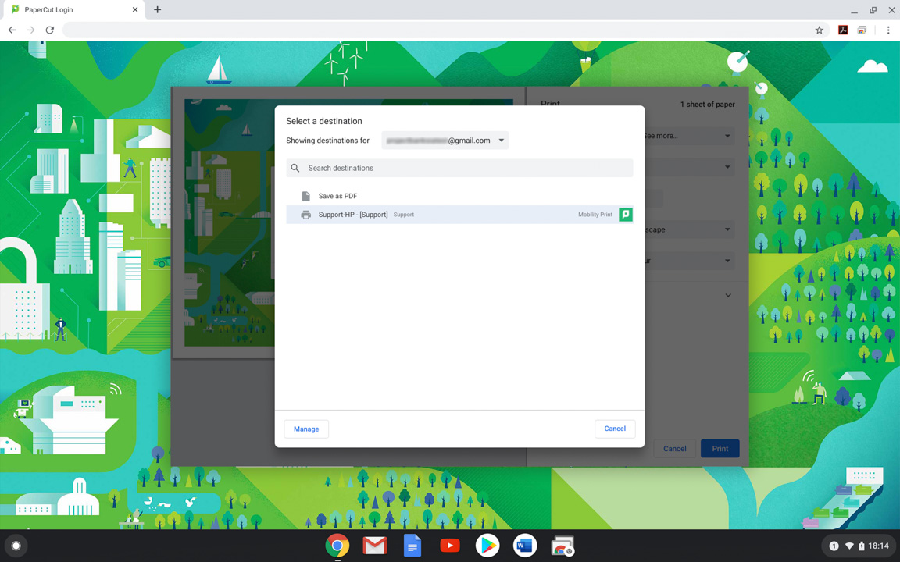Click the ChromeOS launcher button
This screenshot has height=562, width=900.
pos(16,546)
